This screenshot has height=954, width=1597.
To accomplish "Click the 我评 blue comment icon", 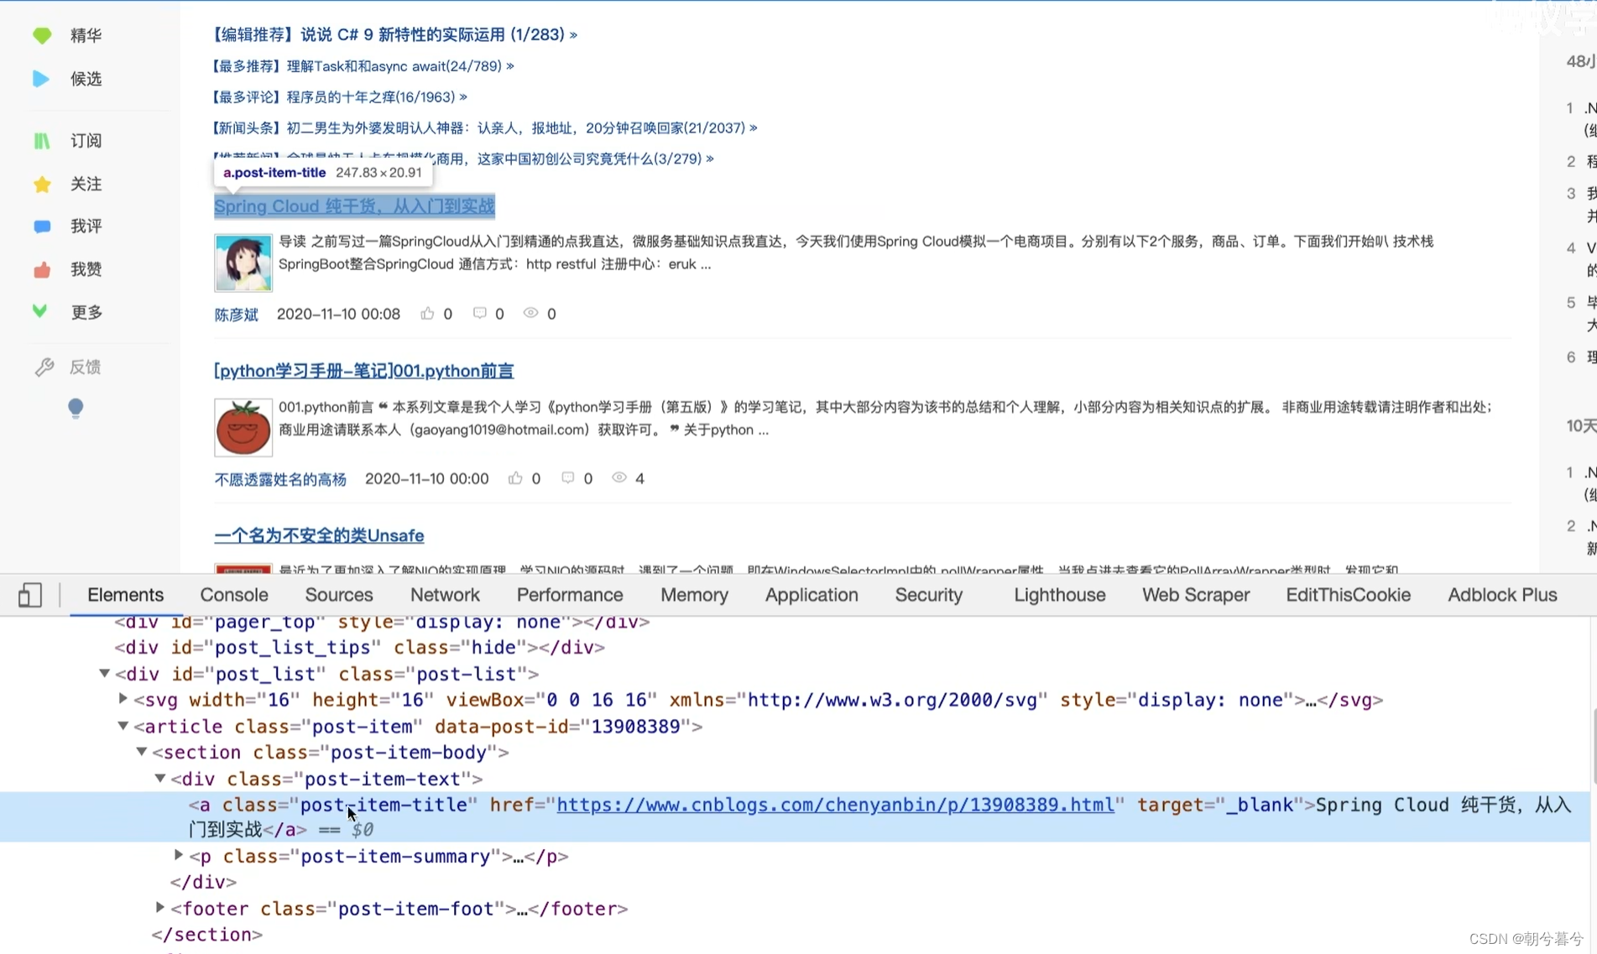I will pos(42,227).
